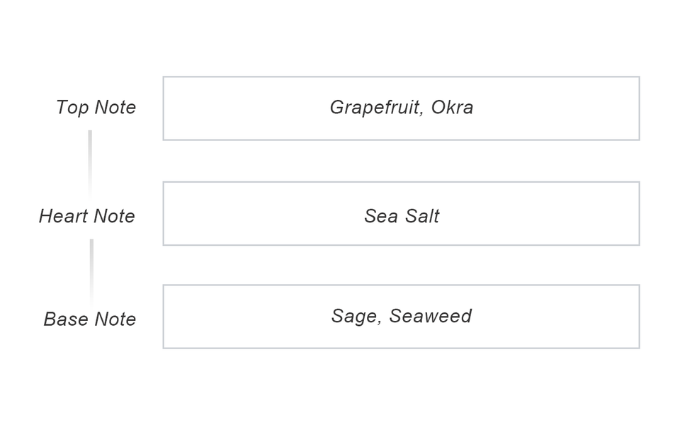Screen dimensions: 680x425
Task: Select the word Okra
Action: tap(452, 108)
